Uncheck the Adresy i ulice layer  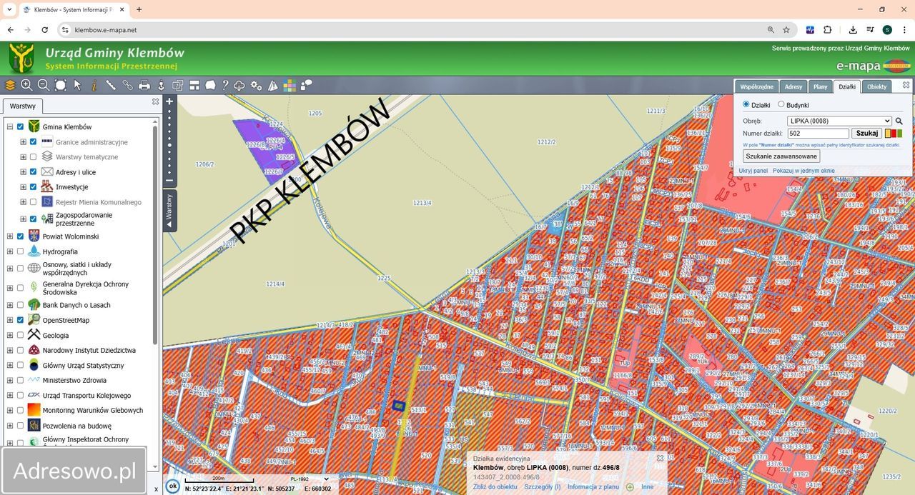pyautogui.click(x=33, y=172)
